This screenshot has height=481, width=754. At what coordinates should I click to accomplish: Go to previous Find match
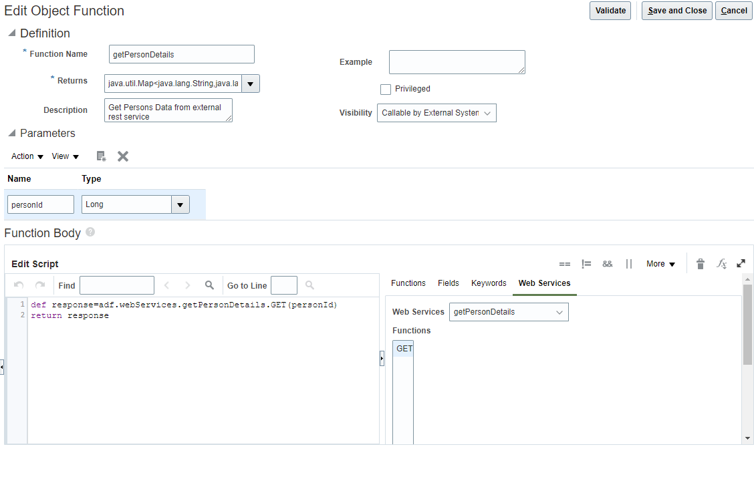pyautogui.click(x=167, y=285)
